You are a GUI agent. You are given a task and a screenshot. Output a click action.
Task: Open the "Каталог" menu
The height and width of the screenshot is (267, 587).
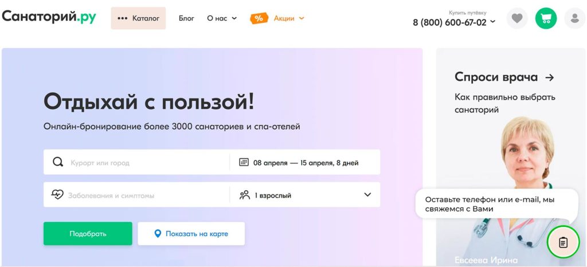(138, 18)
